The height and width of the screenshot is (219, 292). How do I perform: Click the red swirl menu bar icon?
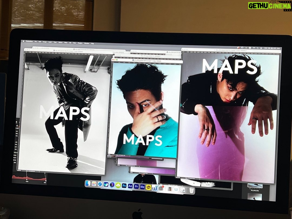coord(238,48)
